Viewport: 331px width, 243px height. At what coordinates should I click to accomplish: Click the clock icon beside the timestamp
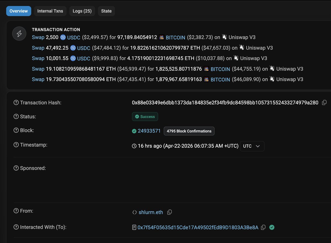[x=134, y=146]
